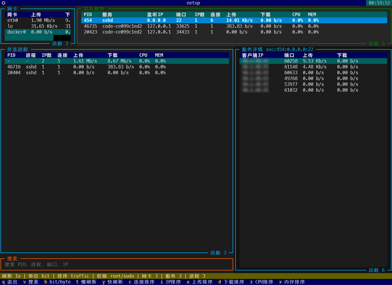Image resolution: width=392 pixels, height=285 pixels.
Task: Click the 网卡 panel title
Action: (12, 9)
